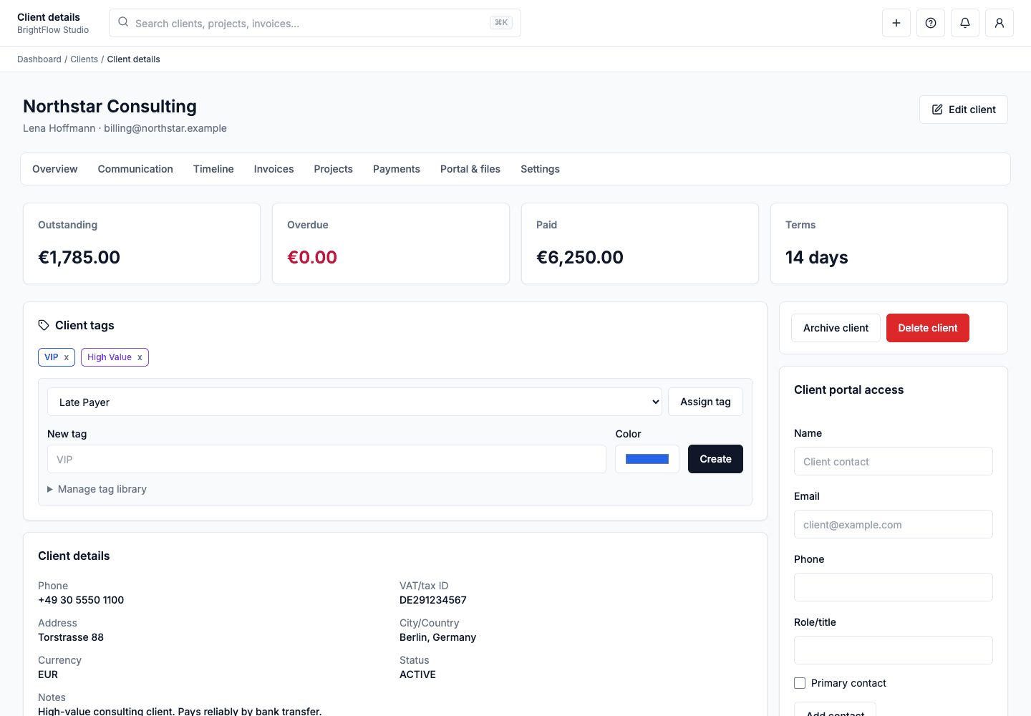Image resolution: width=1031 pixels, height=716 pixels.
Task: Click the phone number +49 30 5550 1100
Action: [81, 600]
